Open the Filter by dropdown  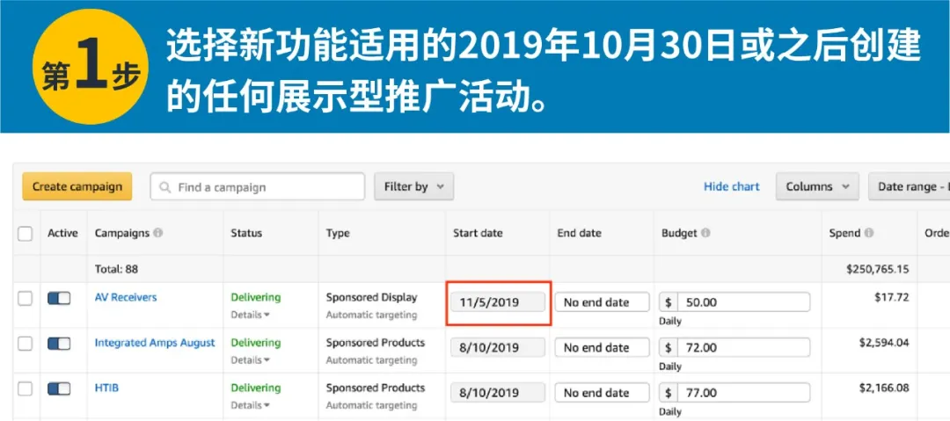click(413, 186)
